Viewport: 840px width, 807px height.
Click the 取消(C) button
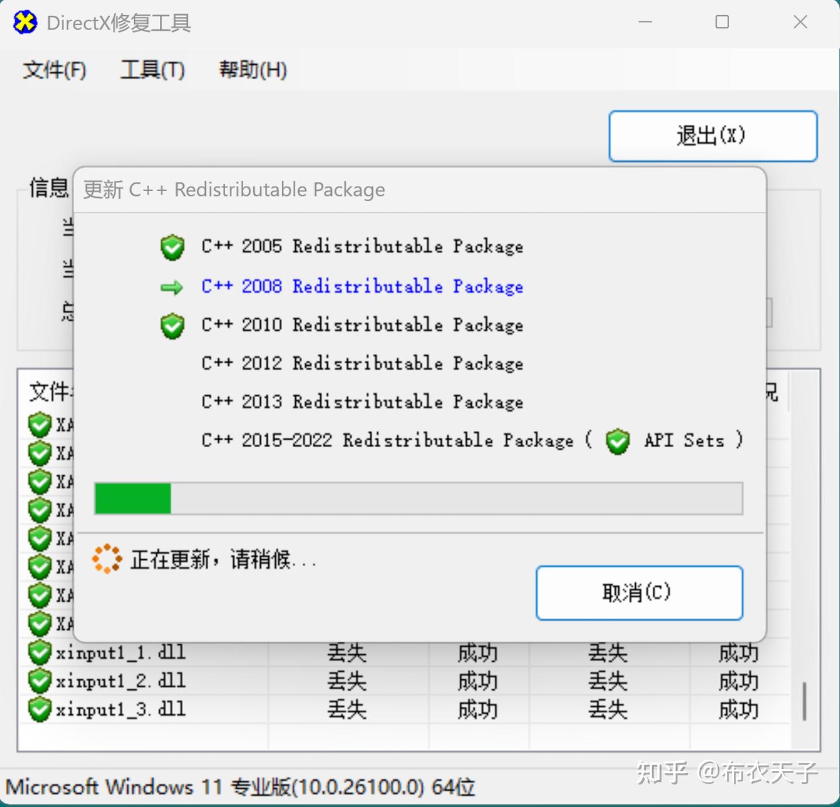click(x=639, y=592)
